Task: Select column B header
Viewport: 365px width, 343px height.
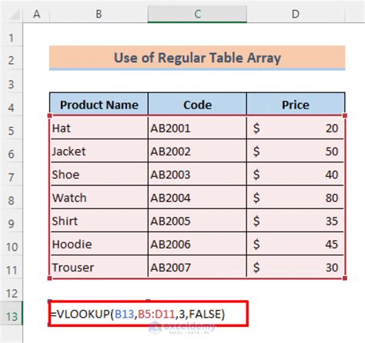Action: 99,14
